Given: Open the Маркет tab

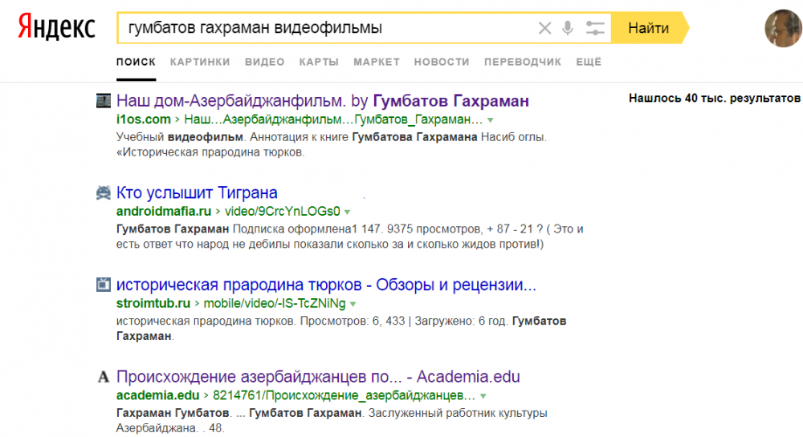Looking at the screenshot, I should click(x=377, y=62).
